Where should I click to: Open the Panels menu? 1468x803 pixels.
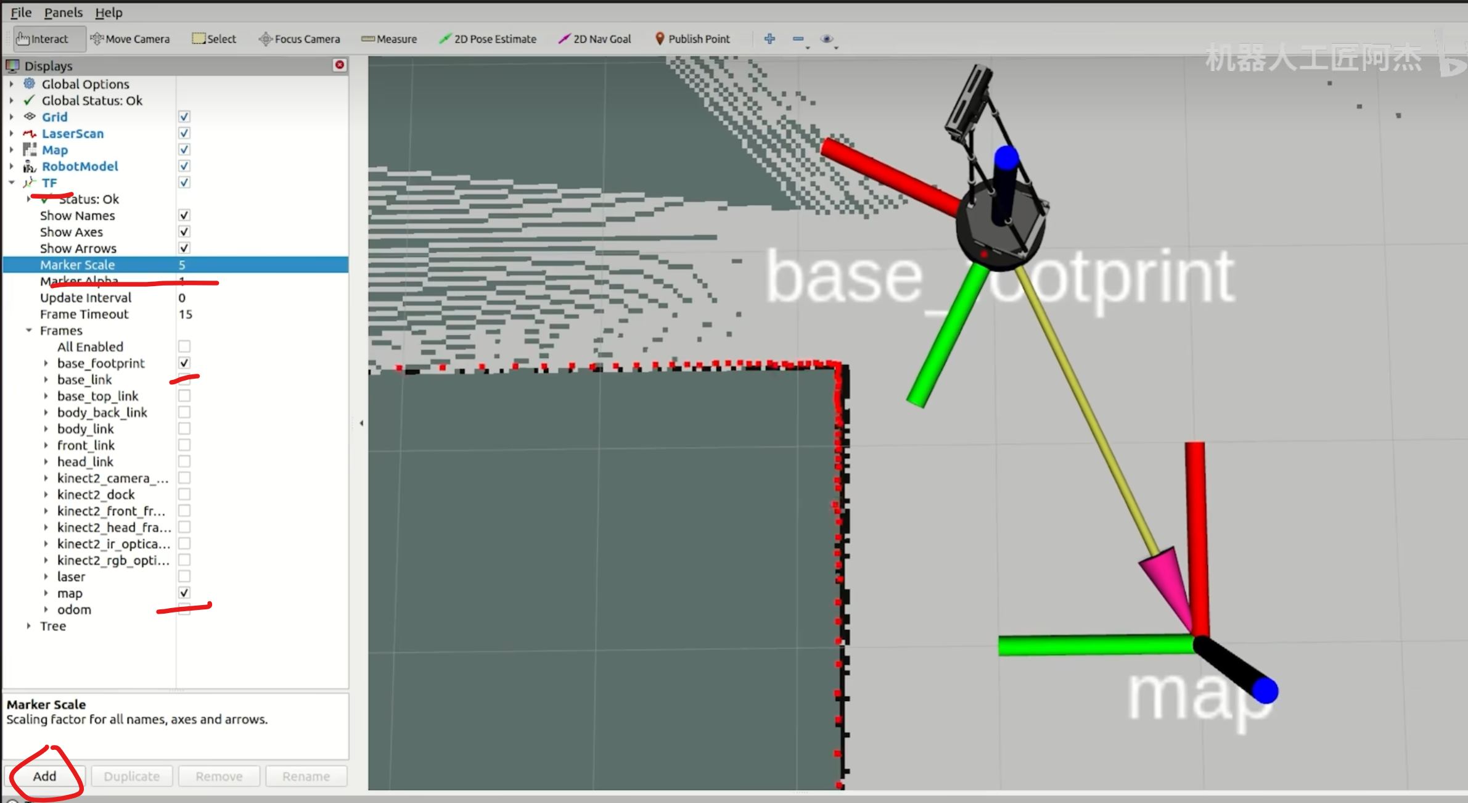(x=63, y=12)
